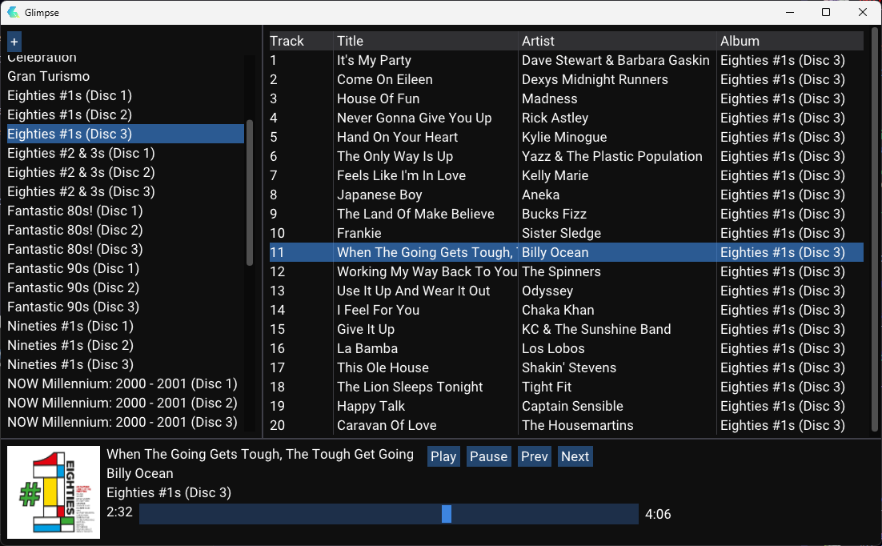The height and width of the screenshot is (546, 882).
Task: Choose Fantastic 90s (Disc 1)
Action: click(73, 268)
